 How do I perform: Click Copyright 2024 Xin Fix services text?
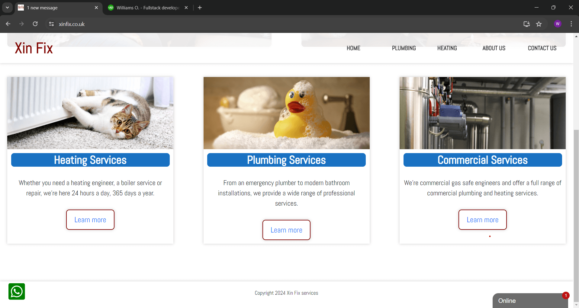286,293
